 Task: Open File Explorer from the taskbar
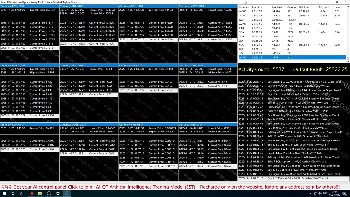[x=40, y=193]
